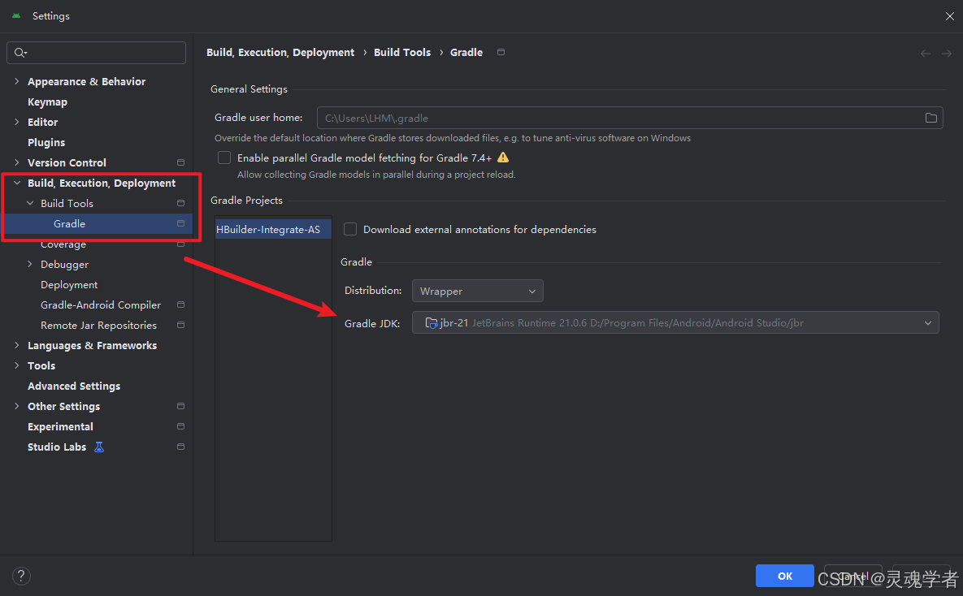Select Keymap in settings tree
Viewport: 963px width, 596px height.
click(47, 101)
